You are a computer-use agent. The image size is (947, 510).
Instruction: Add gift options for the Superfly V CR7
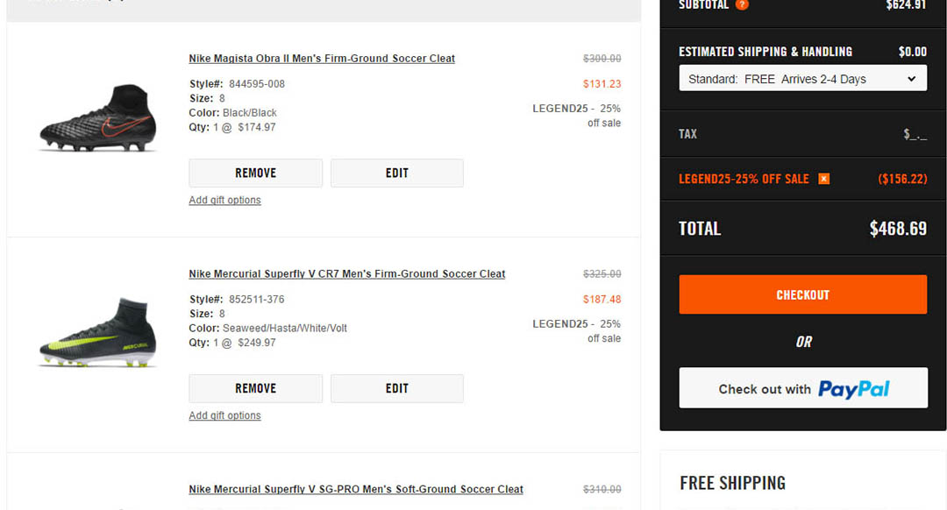coord(224,415)
